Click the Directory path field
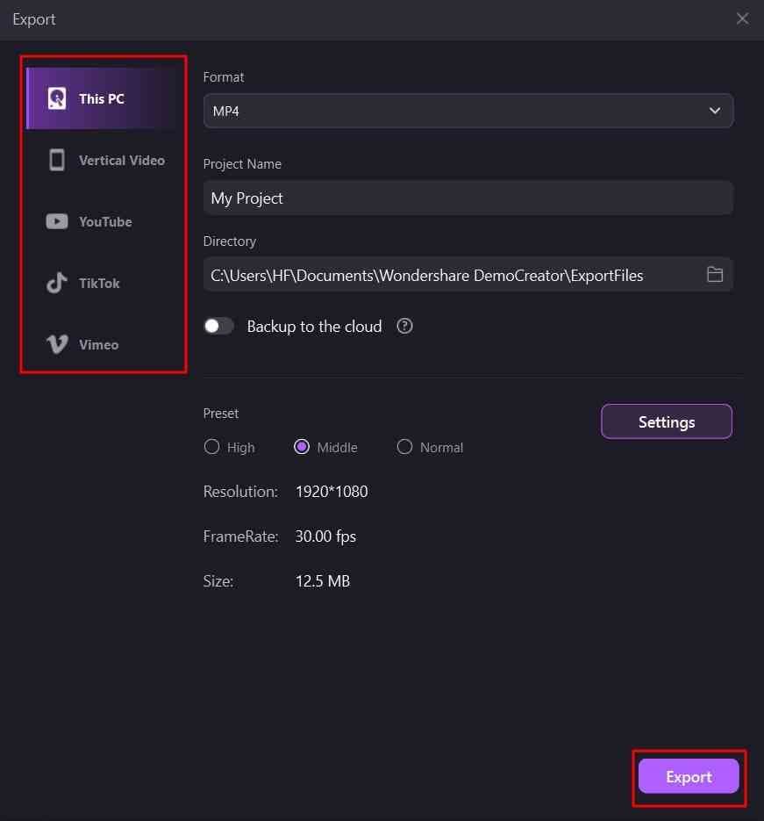Viewport: 764px width, 821px height. point(468,275)
